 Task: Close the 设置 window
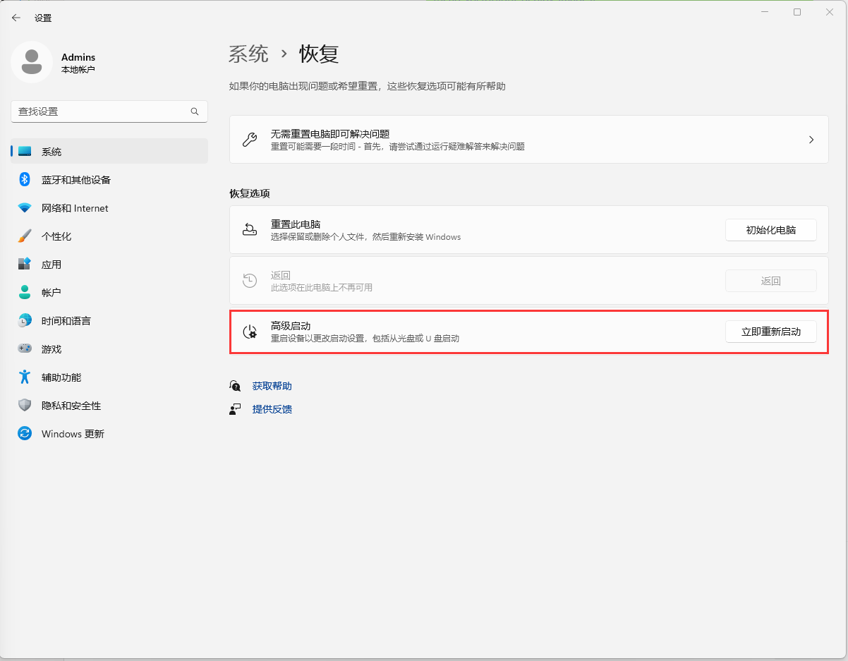tap(830, 12)
